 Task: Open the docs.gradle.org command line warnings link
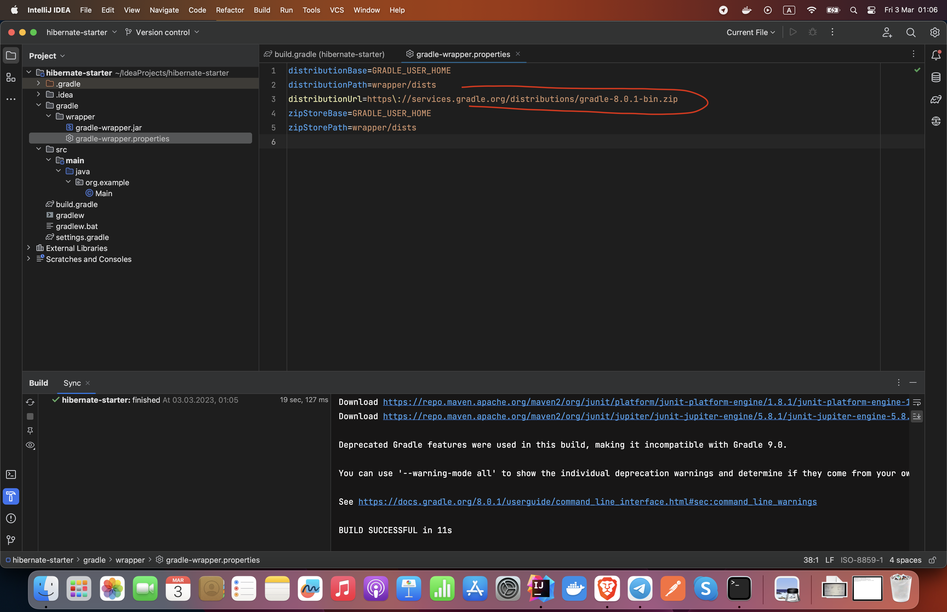pyautogui.click(x=587, y=502)
